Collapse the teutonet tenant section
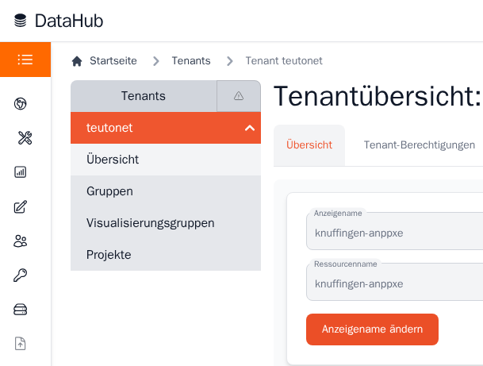The height and width of the screenshot is (366, 483). point(250,128)
